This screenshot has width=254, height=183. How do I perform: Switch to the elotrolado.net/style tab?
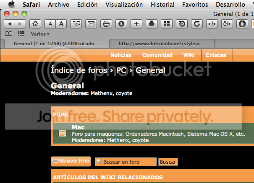[x=162, y=43]
